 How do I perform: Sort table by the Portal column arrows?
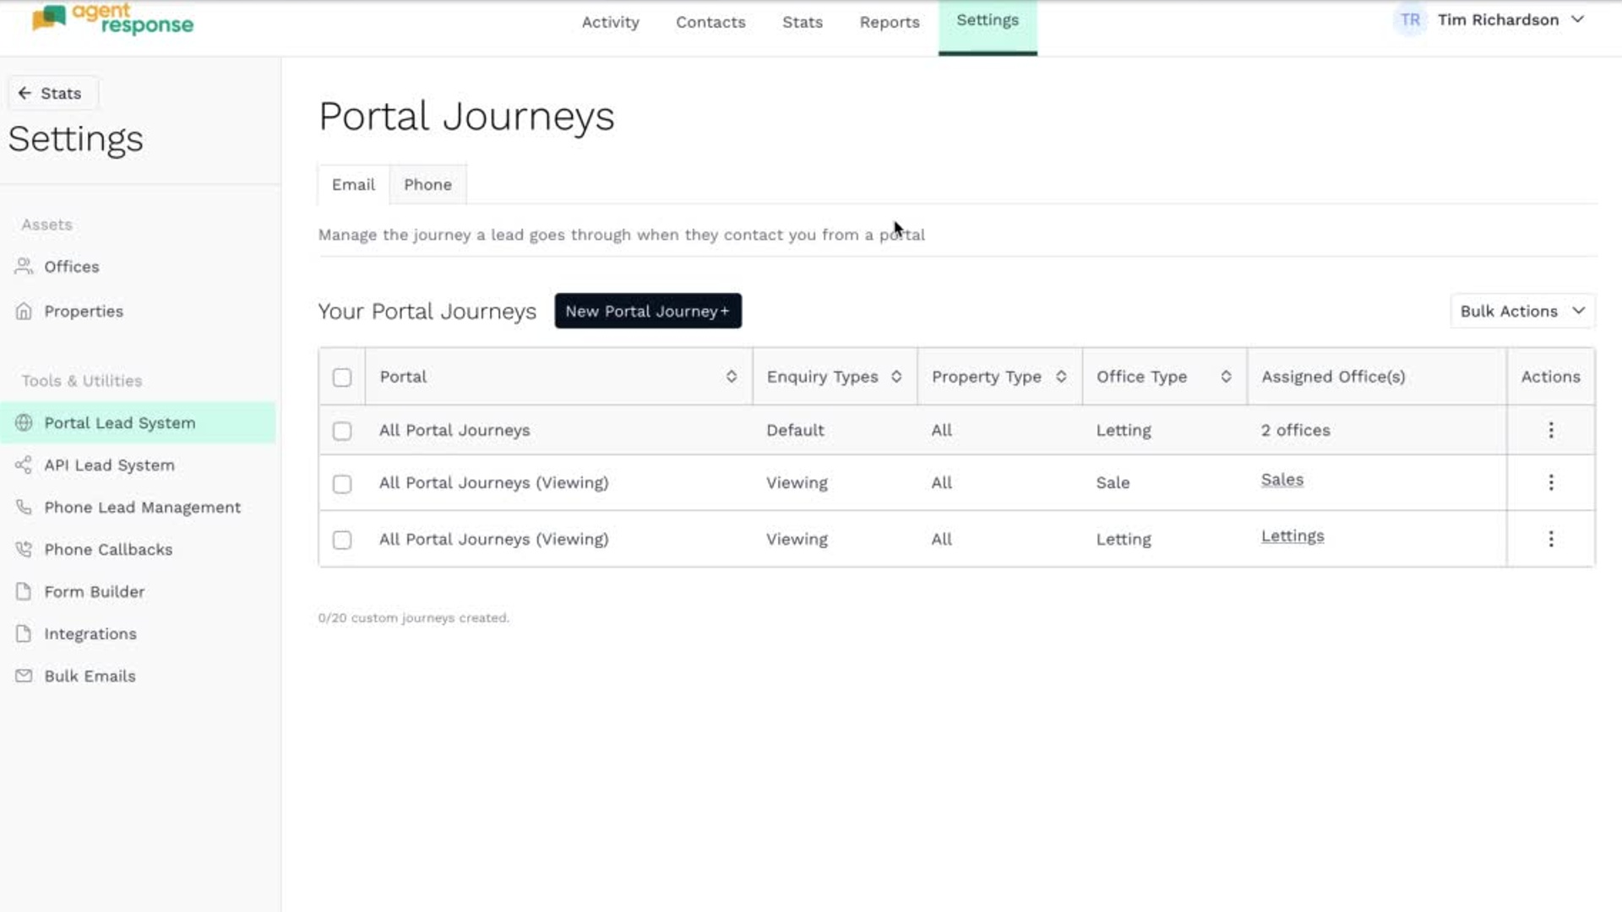click(731, 377)
